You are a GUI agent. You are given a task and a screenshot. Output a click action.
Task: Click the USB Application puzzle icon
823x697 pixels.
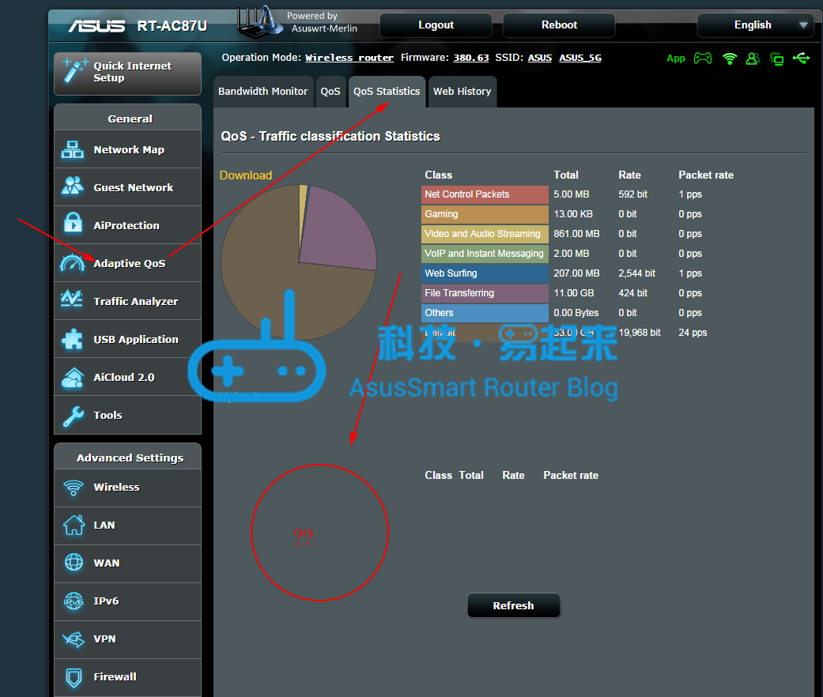[x=73, y=338]
